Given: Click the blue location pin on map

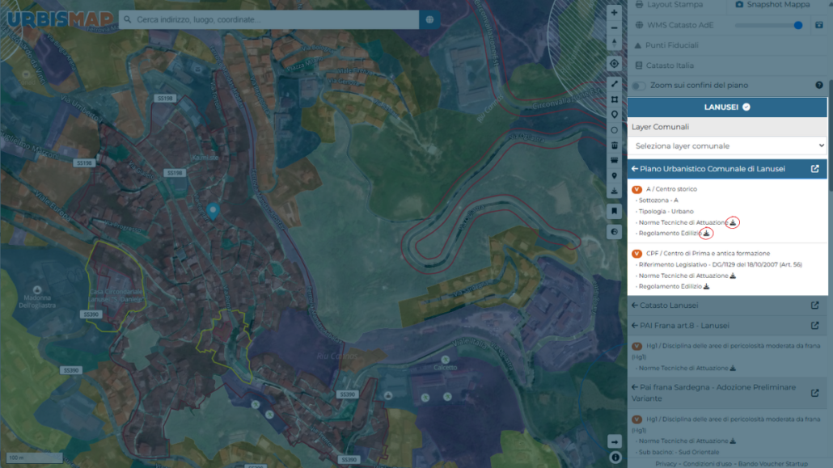Looking at the screenshot, I should point(213,211).
